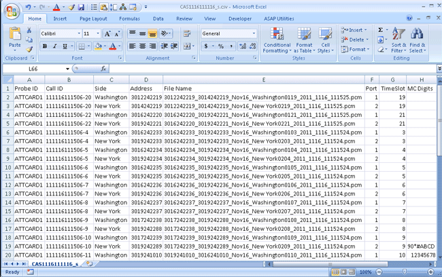Apply Percent Style with the % icon
This screenshot has height=277, width=442.
pyautogui.click(x=221, y=46)
